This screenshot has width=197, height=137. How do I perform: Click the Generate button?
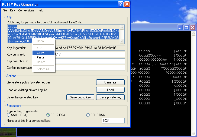click(x=110, y=82)
